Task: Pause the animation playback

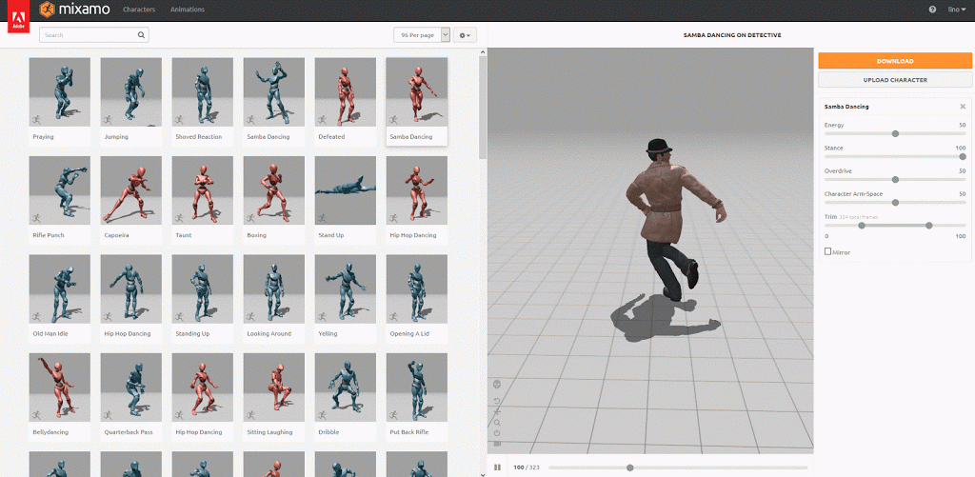Action: pos(497,467)
